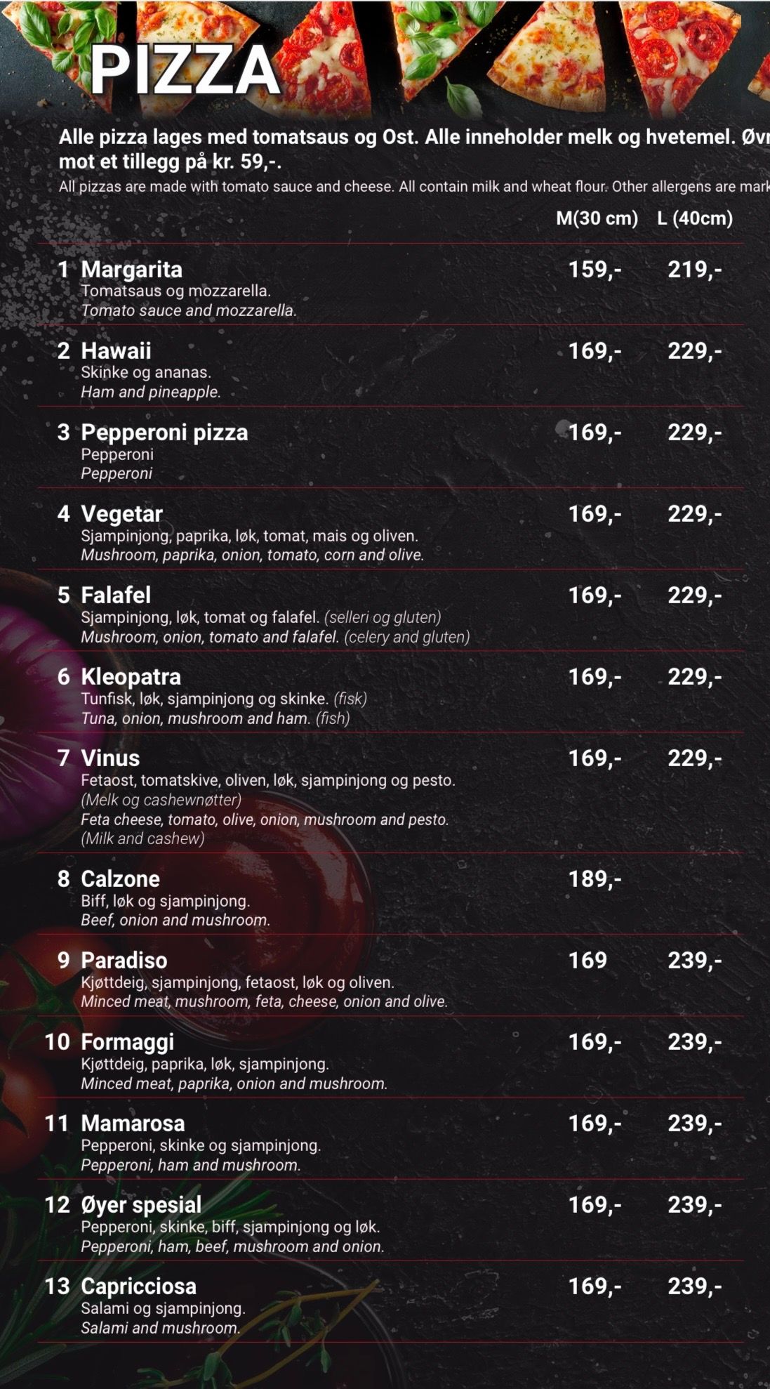
Task: Open the Pepperoni pizza item title
Action: pyautogui.click(x=164, y=432)
